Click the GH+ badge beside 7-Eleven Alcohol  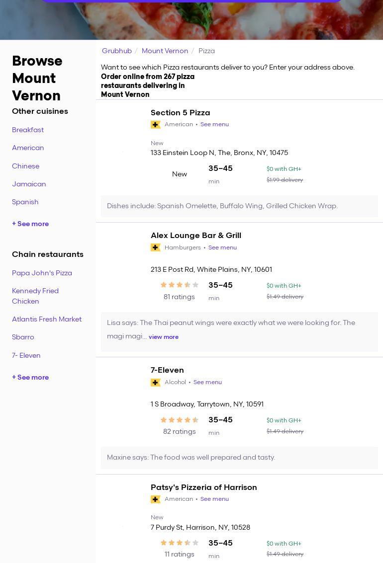coord(156,382)
